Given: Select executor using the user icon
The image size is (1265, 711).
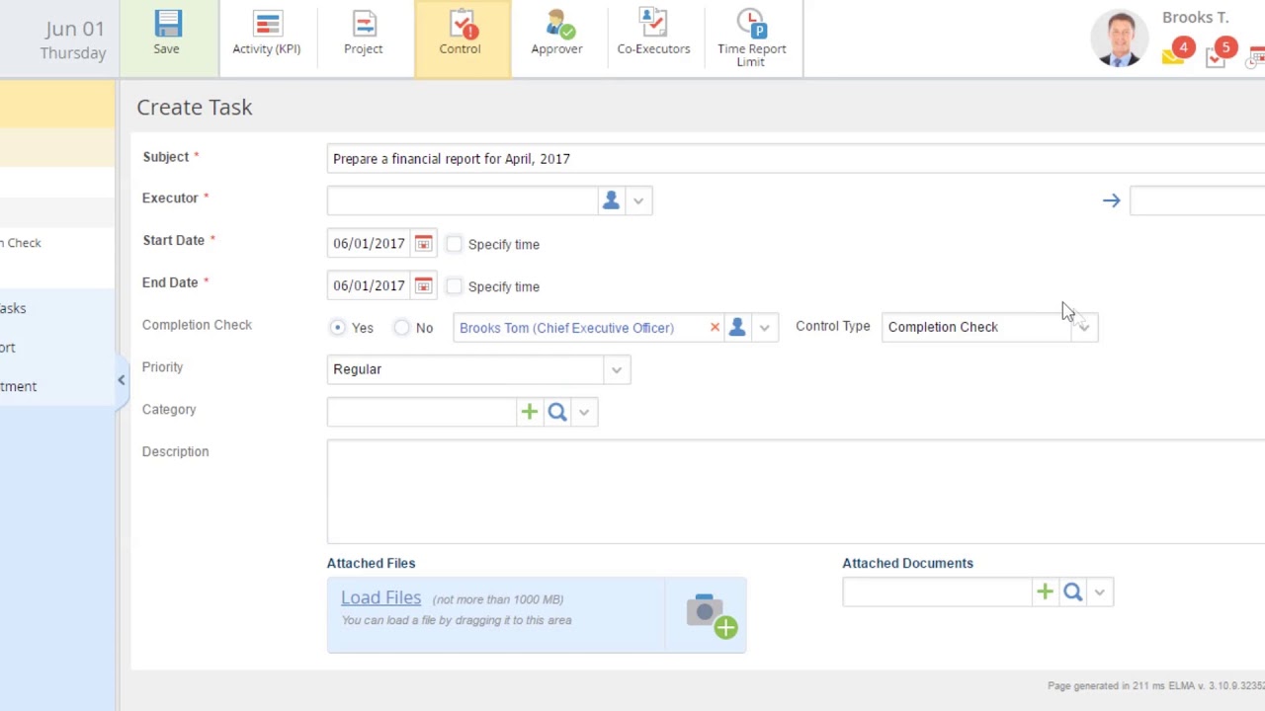Looking at the screenshot, I should point(611,200).
